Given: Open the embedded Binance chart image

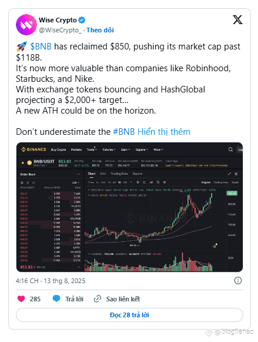Looking at the screenshot, I should click(129, 207).
